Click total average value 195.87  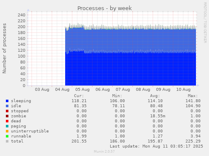click(x=155, y=141)
